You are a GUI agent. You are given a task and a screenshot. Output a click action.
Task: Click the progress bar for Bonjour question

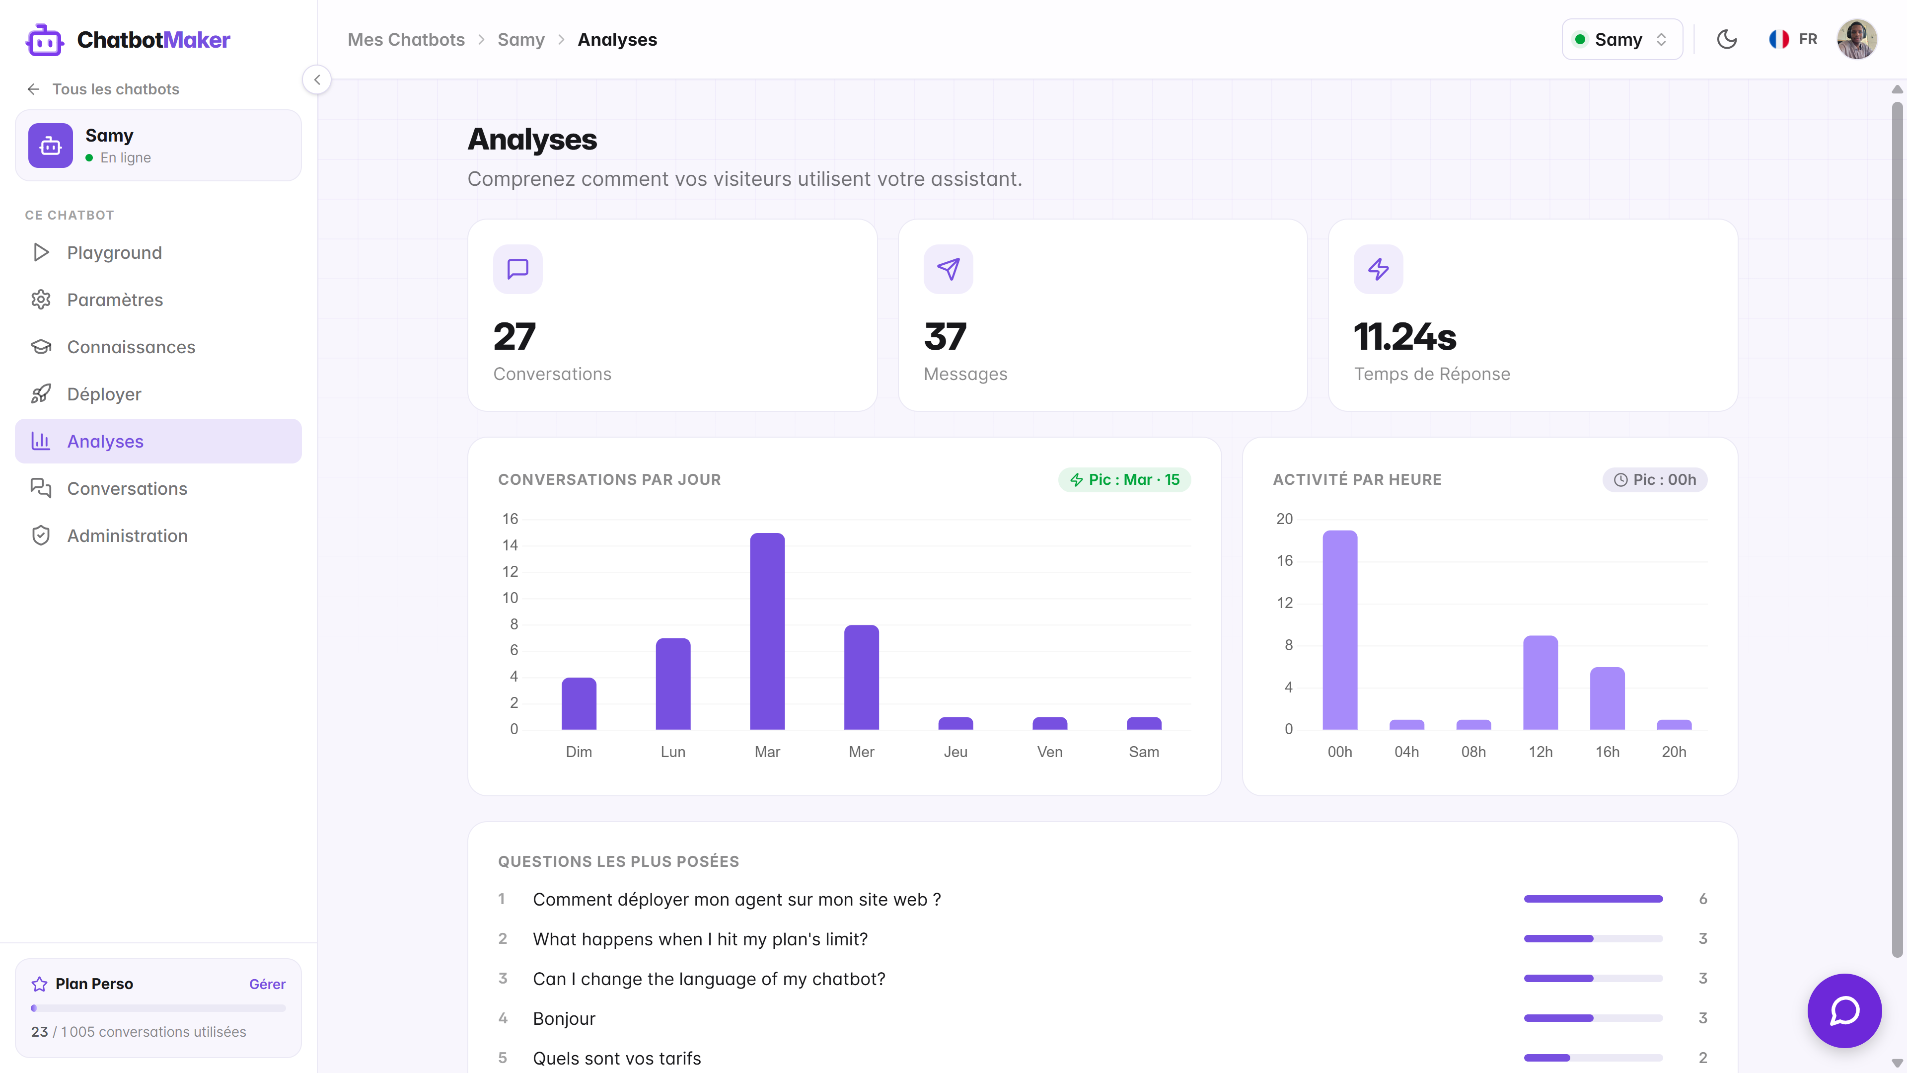tap(1593, 1018)
